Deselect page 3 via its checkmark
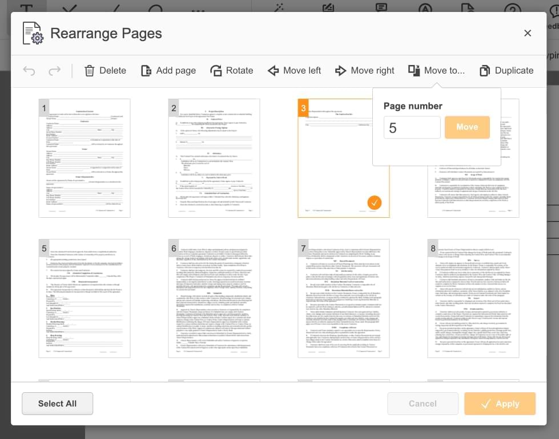This screenshot has width=559, height=439. pos(375,202)
